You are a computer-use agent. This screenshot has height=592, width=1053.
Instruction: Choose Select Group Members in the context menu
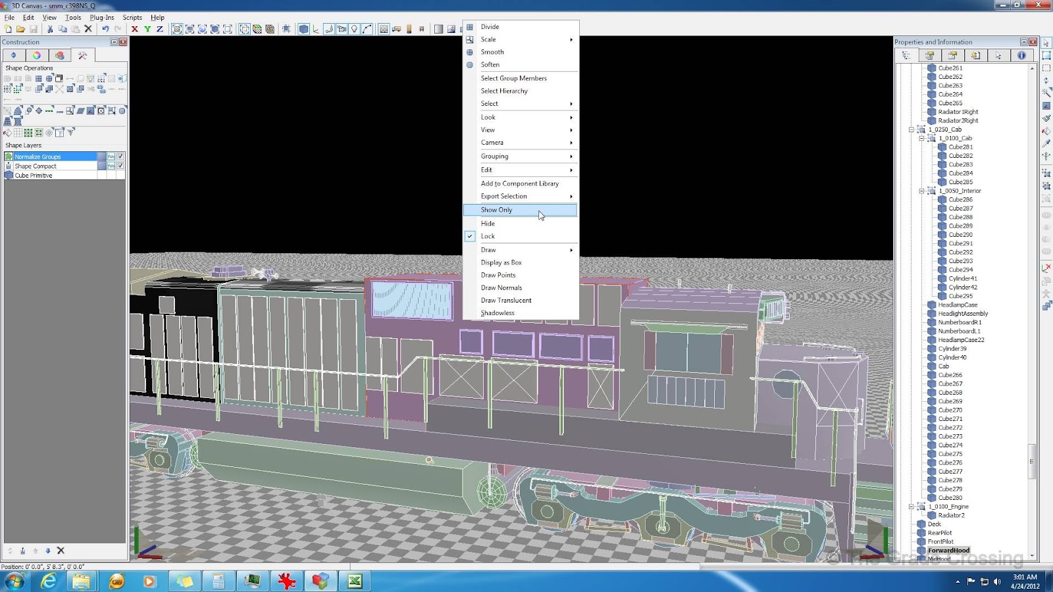point(521,78)
